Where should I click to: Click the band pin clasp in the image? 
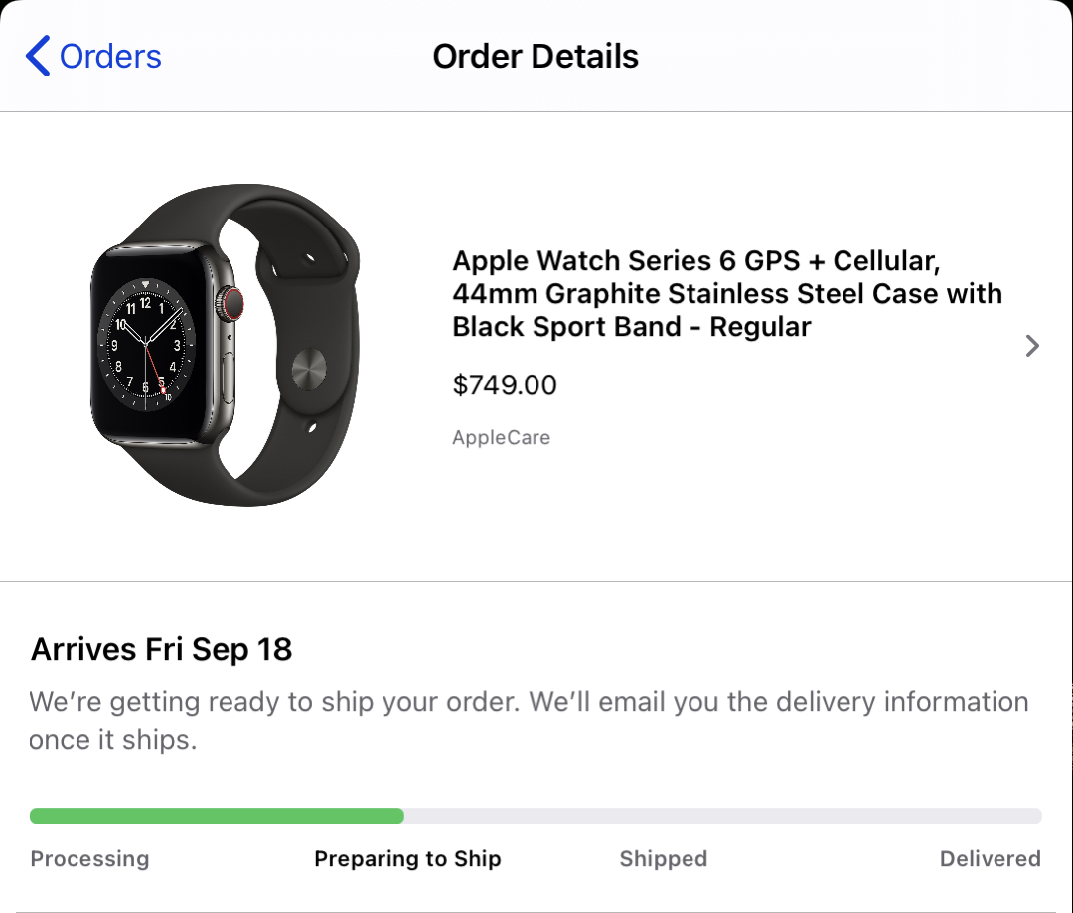[x=309, y=370]
